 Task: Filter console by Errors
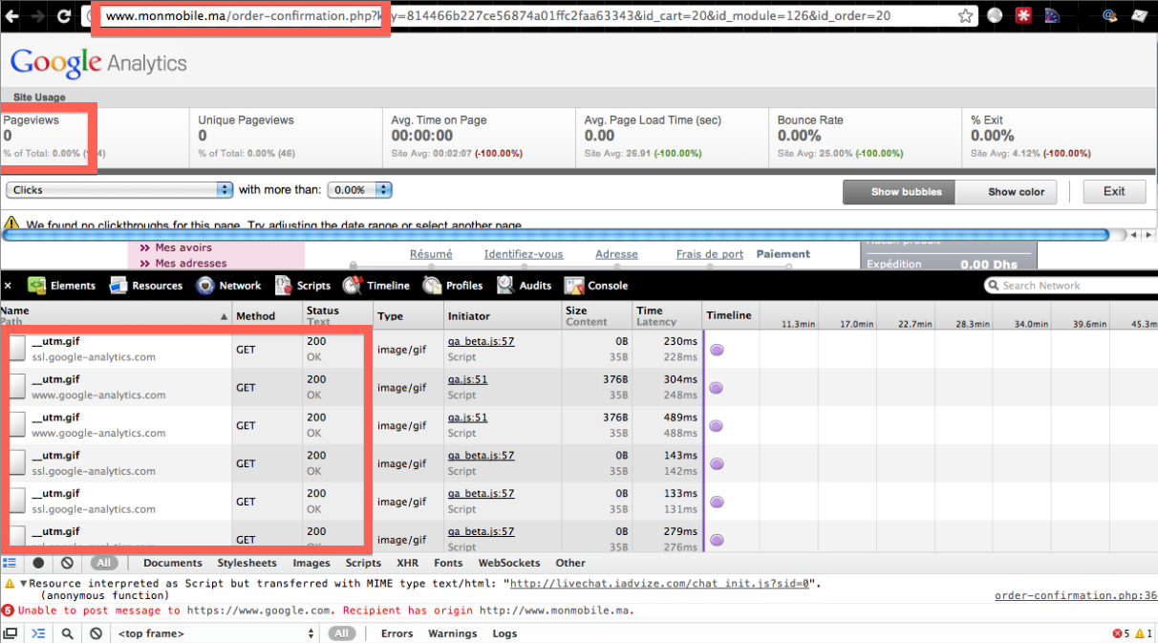397,633
